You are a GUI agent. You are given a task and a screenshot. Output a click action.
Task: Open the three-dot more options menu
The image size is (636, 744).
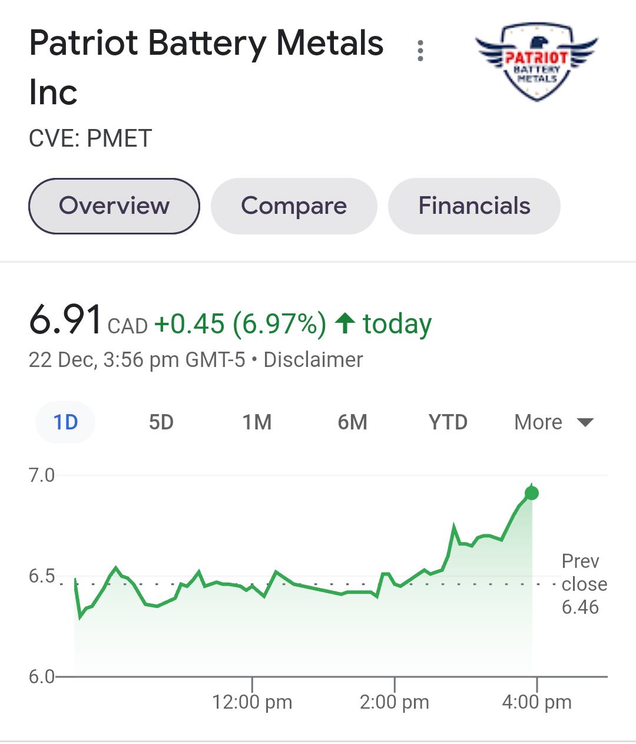click(420, 51)
